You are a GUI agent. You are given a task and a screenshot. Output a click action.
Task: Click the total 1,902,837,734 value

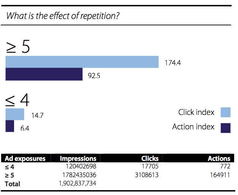[77, 184]
